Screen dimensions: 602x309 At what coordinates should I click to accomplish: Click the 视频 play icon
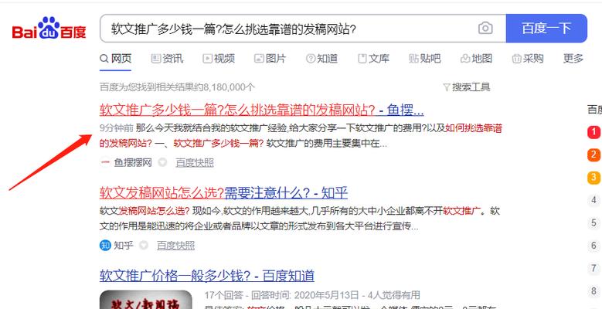(207, 59)
